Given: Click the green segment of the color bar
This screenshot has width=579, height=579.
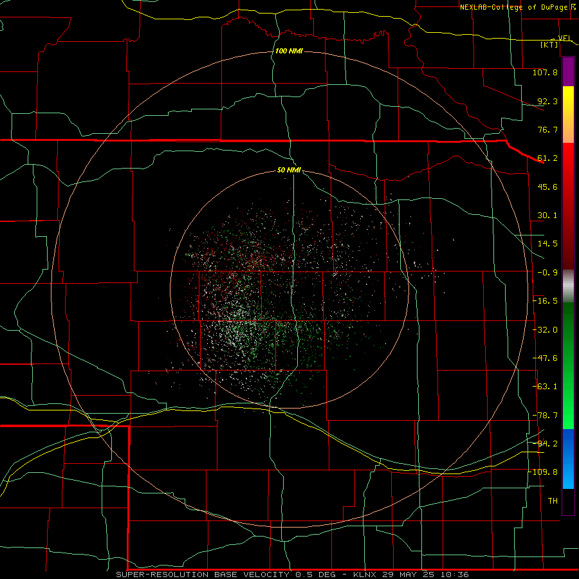Looking at the screenshot, I should (x=568, y=365).
